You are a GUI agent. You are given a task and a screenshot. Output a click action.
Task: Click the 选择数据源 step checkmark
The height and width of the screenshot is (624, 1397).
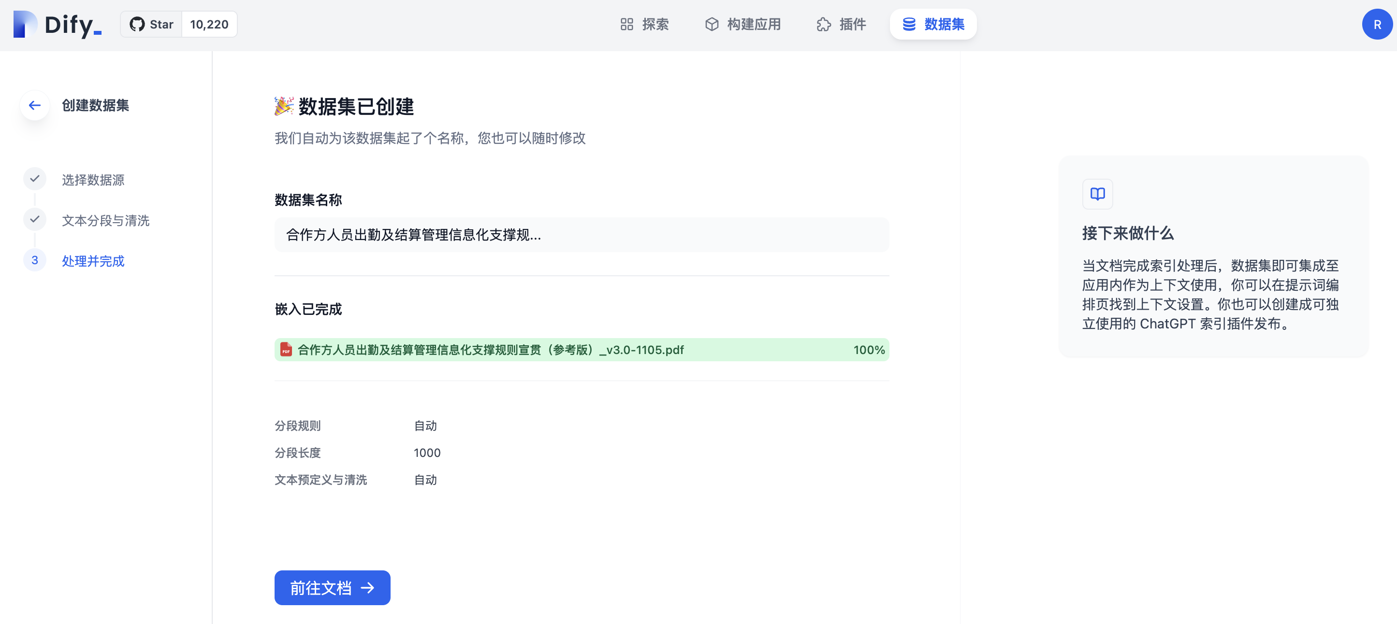pos(35,179)
